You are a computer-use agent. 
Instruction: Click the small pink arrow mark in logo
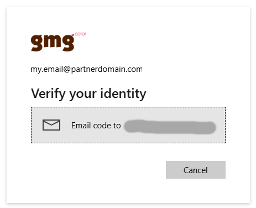(73, 35)
